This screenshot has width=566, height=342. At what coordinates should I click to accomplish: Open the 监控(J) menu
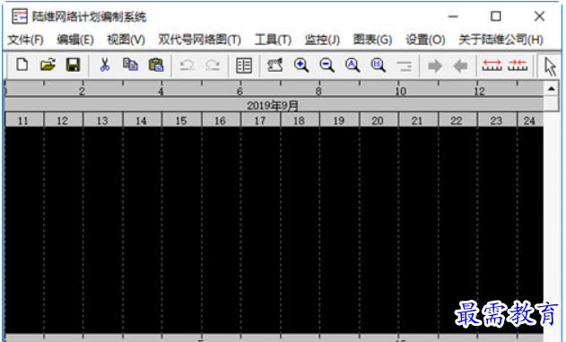322,39
